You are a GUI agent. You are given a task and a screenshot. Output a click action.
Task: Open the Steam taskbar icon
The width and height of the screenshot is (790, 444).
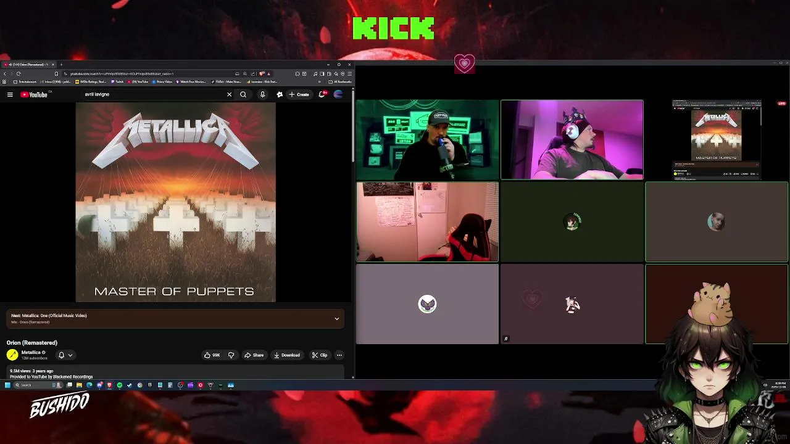pos(130,385)
